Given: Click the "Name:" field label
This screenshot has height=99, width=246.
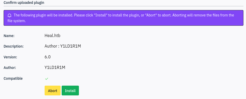Looking at the screenshot, I should (9, 36).
